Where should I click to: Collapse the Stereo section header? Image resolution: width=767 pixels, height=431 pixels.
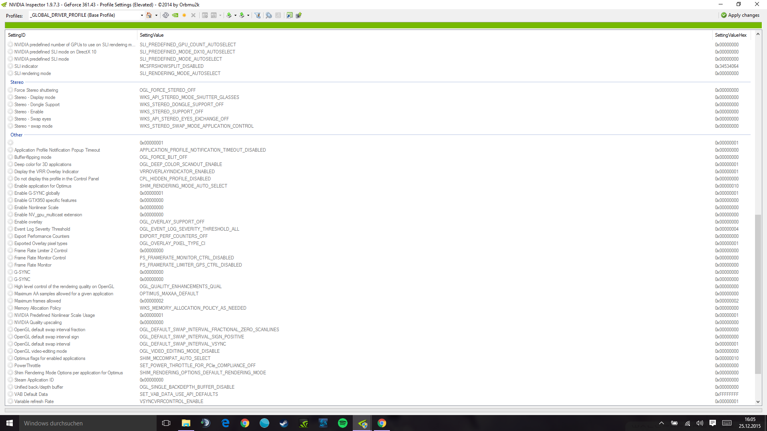[x=17, y=82]
